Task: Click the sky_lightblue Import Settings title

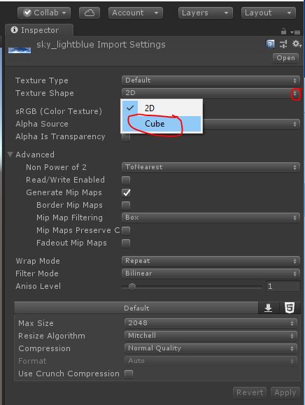Action: pyautogui.click(x=101, y=45)
